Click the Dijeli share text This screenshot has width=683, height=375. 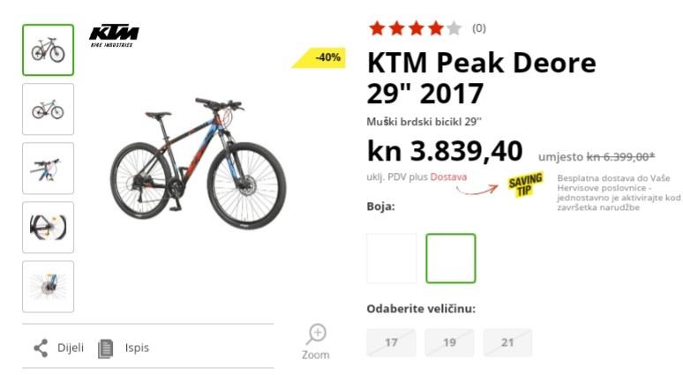click(71, 348)
